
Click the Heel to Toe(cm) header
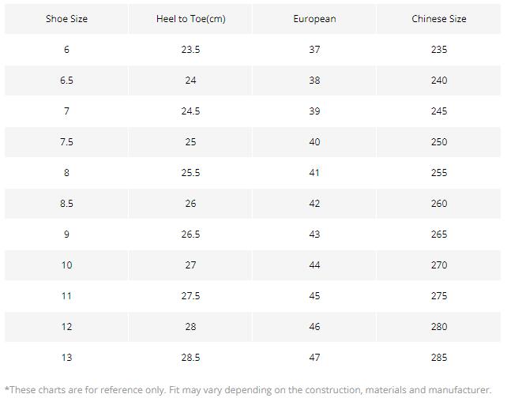[x=190, y=19]
